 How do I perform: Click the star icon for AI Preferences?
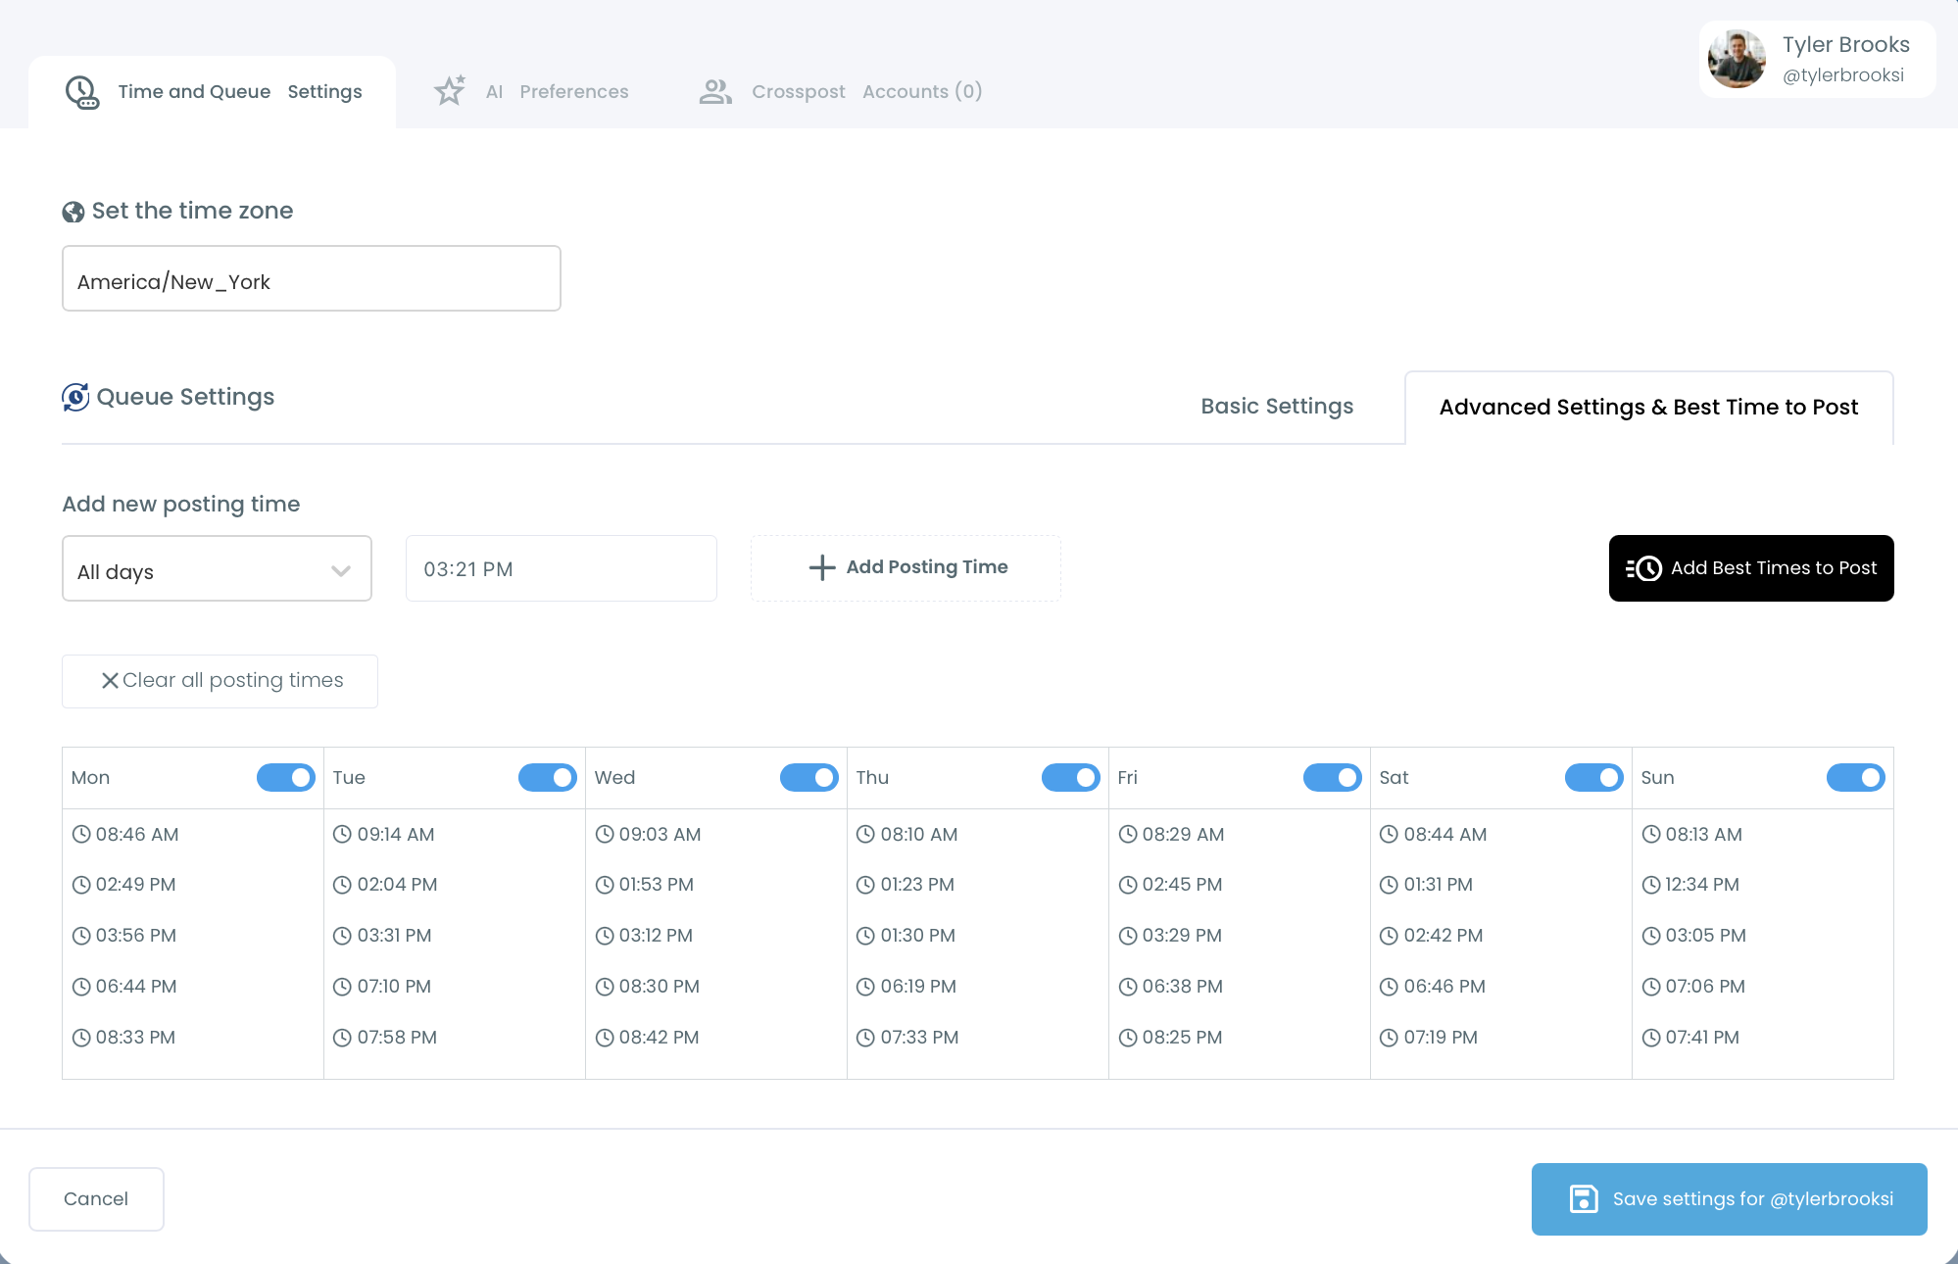pos(450,91)
